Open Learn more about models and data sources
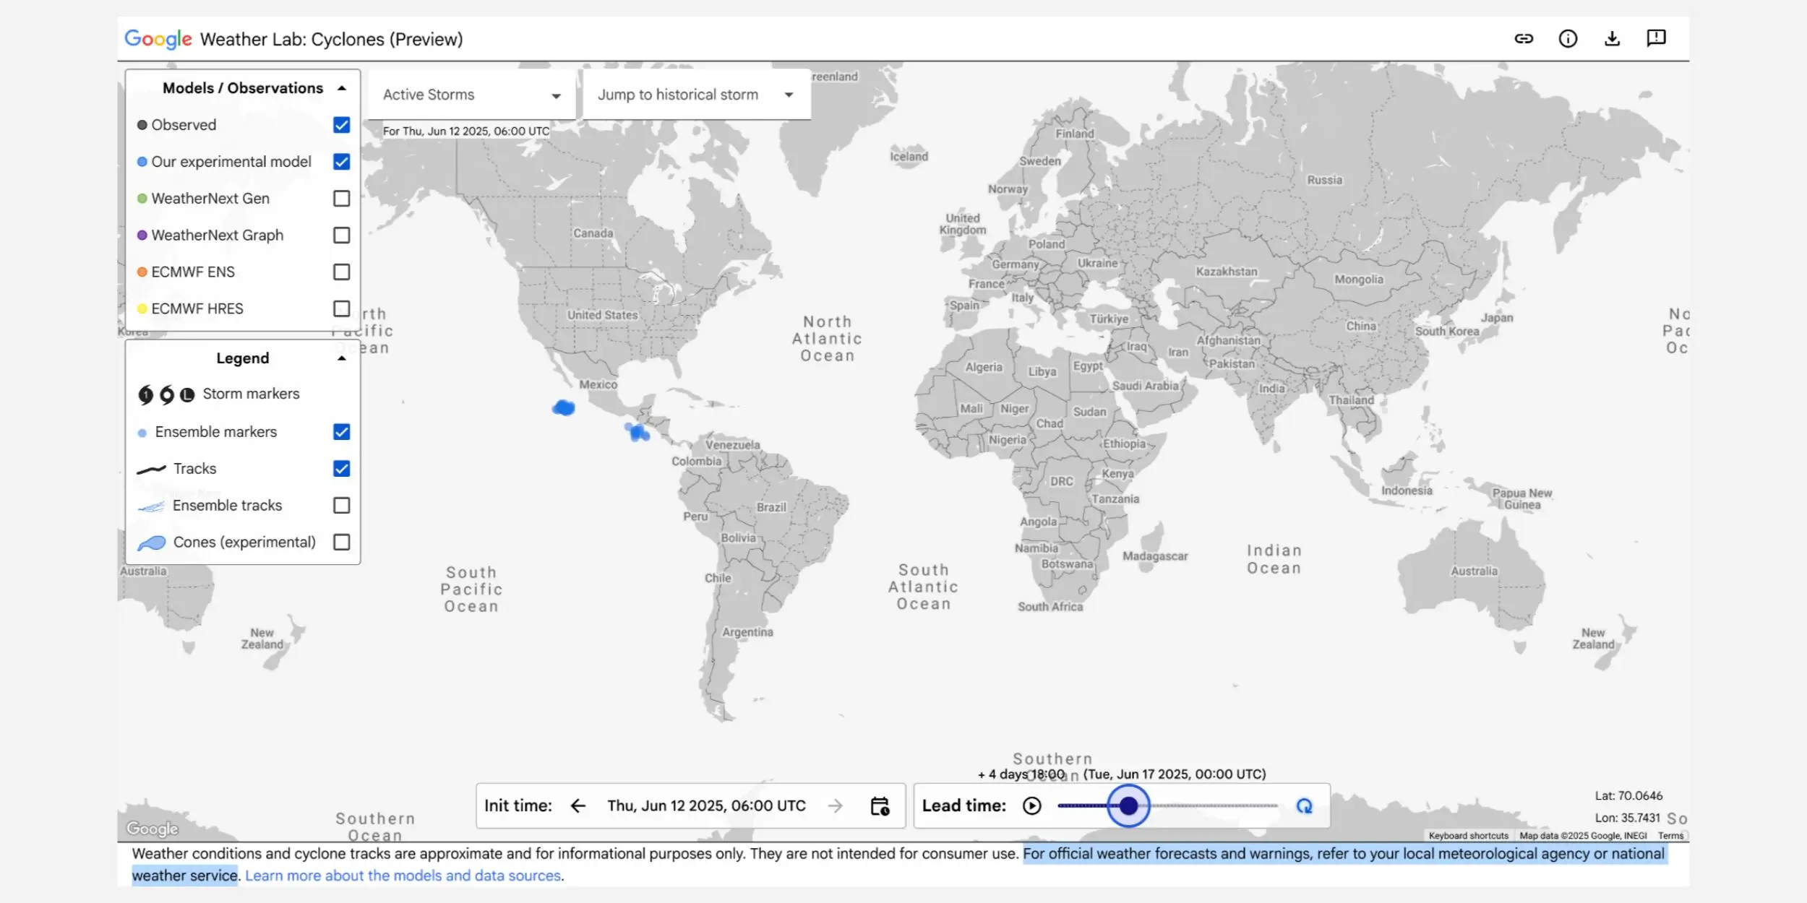Screen dimensions: 1807x903 (403, 875)
